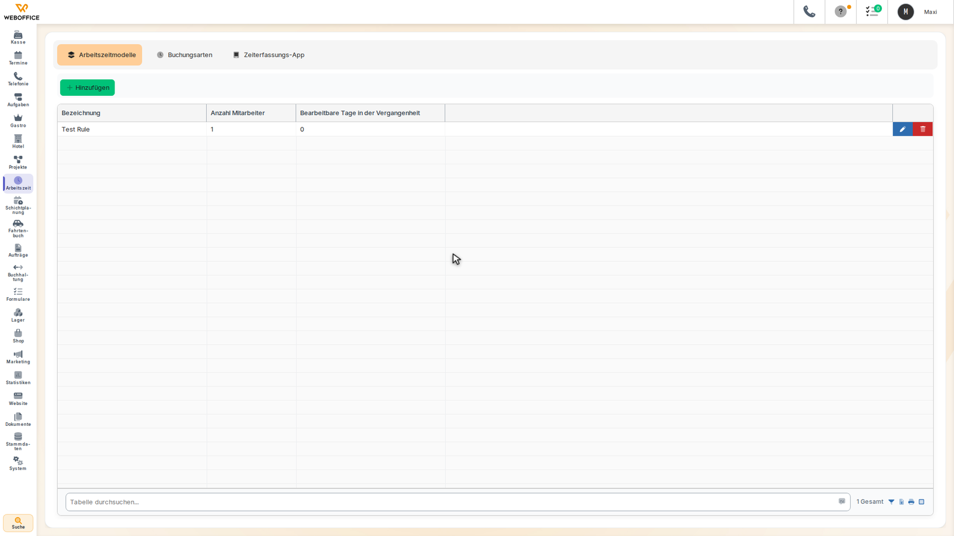Open the Buchhaltung module
954x536 pixels.
pos(18,273)
